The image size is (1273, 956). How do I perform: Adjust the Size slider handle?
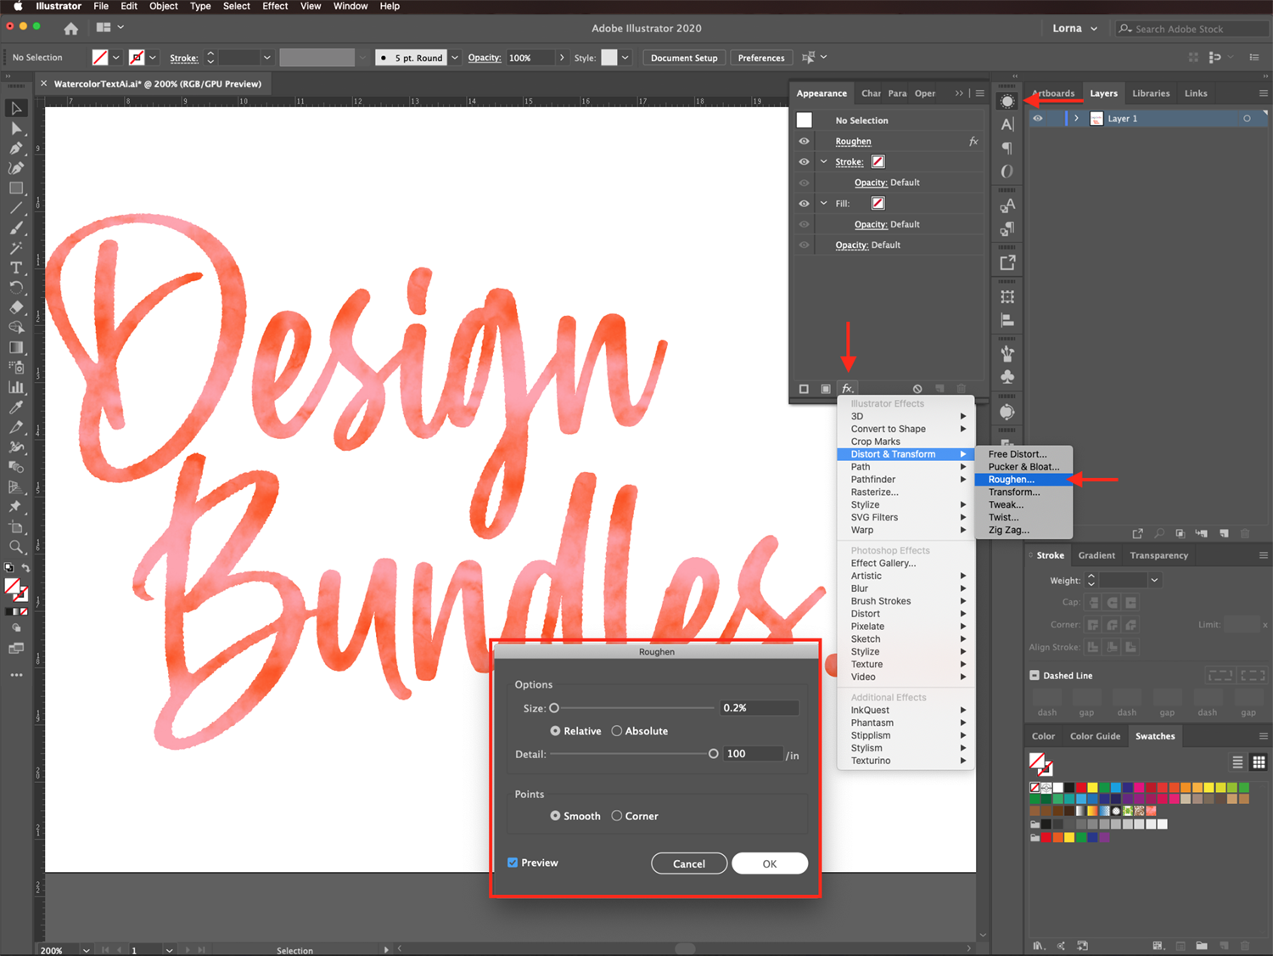pos(554,708)
